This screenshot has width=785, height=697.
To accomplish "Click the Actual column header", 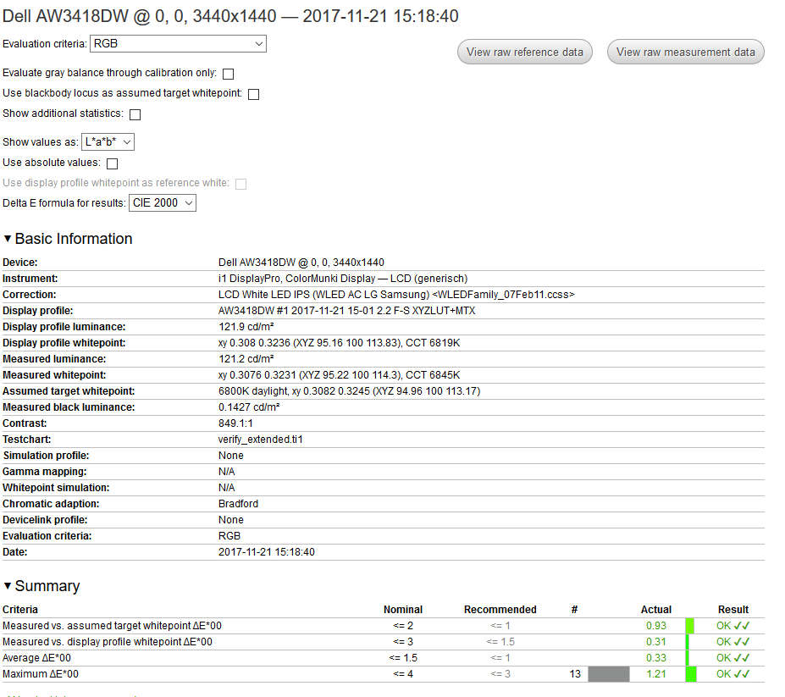I will pyautogui.click(x=655, y=610).
